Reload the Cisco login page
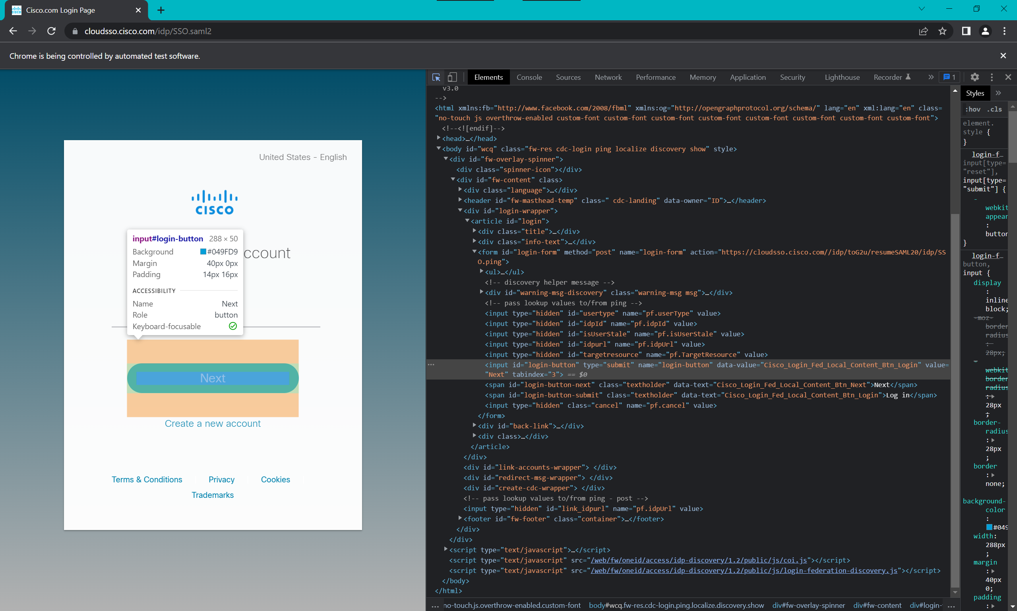The height and width of the screenshot is (611, 1017). 52,31
